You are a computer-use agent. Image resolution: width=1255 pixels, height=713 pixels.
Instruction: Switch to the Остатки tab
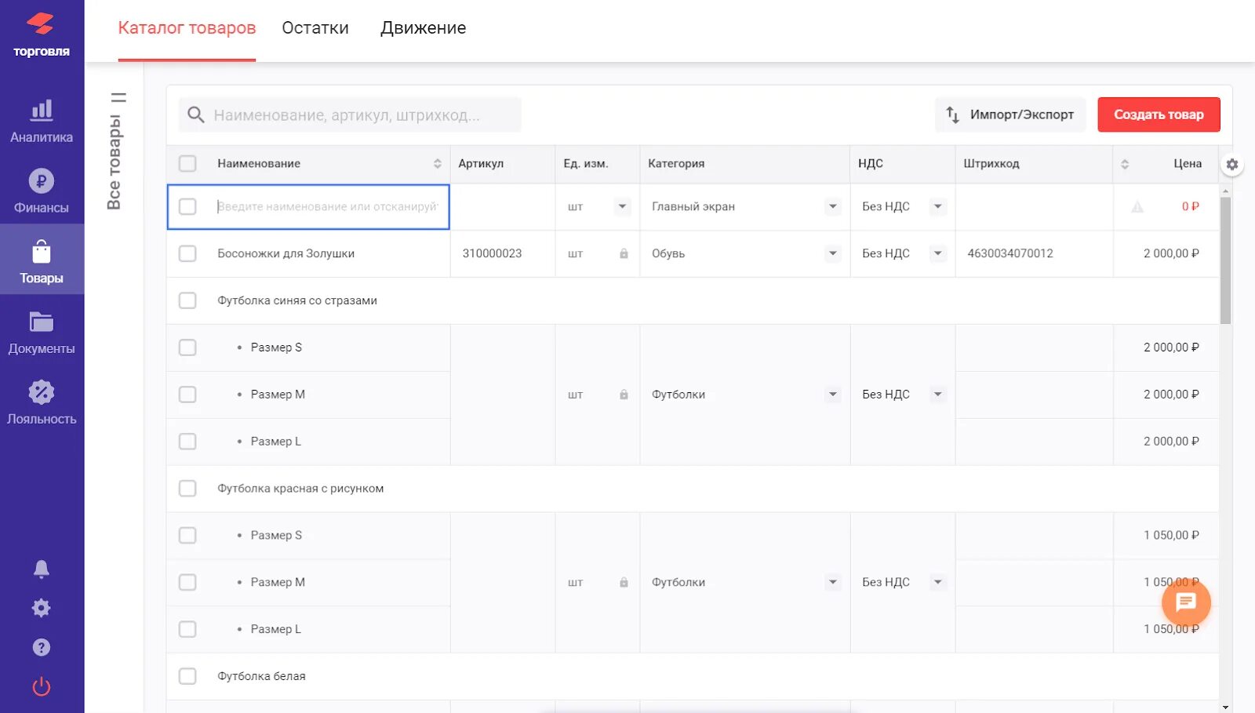coord(315,28)
